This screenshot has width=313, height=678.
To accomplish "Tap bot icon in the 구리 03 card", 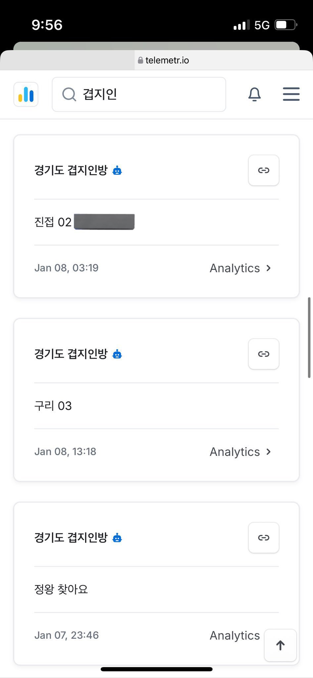I will pyautogui.click(x=117, y=354).
